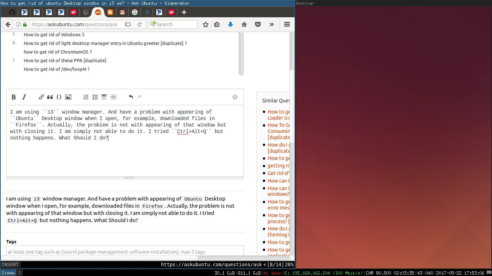Open reader view from the address bar
Screen dimensions: 492x276
(x=128, y=24)
